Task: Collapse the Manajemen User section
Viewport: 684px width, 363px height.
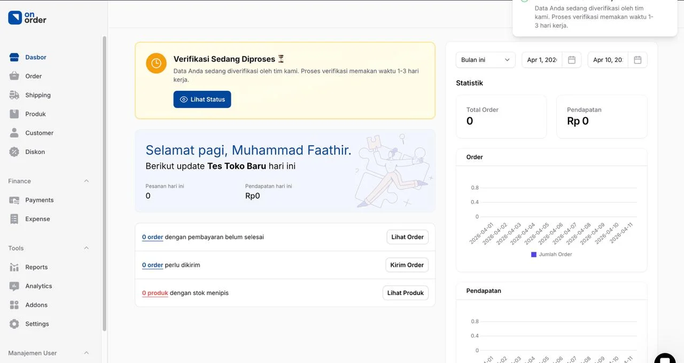Action: pos(87,353)
